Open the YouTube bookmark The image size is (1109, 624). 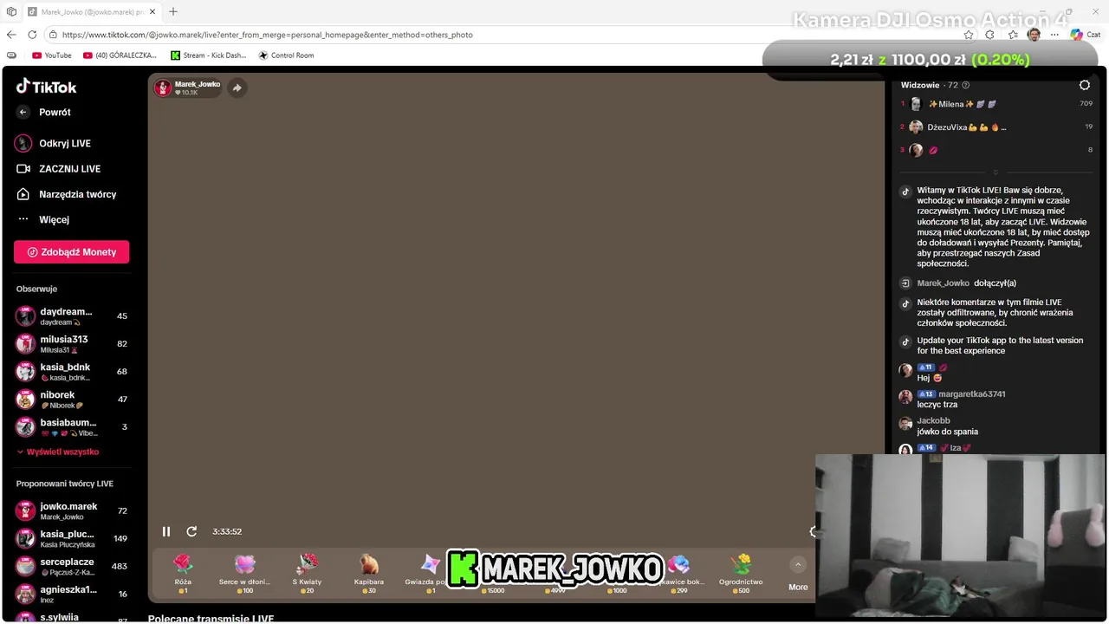pyautogui.click(x=52, y=55)
